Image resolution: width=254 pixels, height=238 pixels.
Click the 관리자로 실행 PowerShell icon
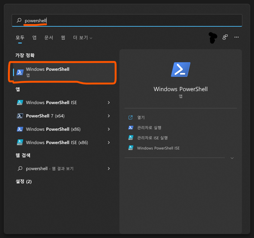(131, 128)
